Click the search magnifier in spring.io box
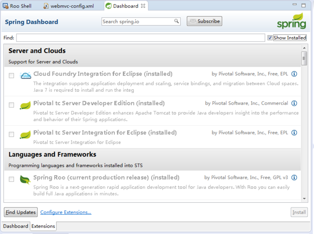 click(x=176, y=21)
